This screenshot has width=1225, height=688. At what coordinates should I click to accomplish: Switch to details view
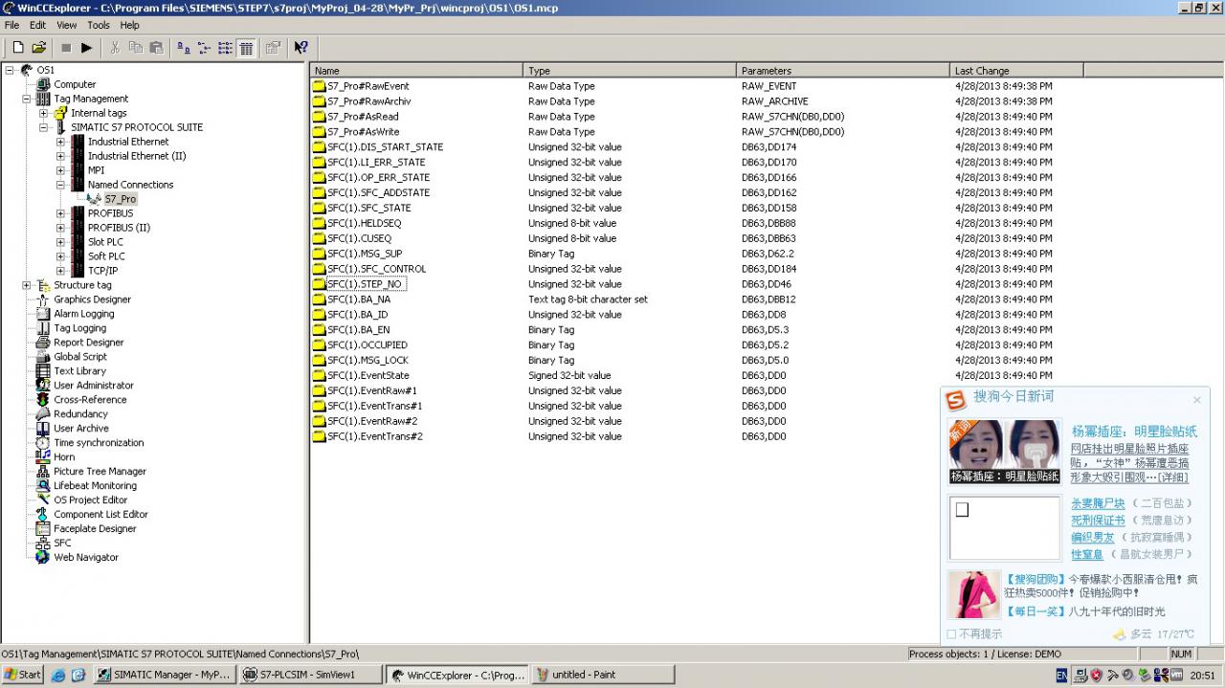246,48
